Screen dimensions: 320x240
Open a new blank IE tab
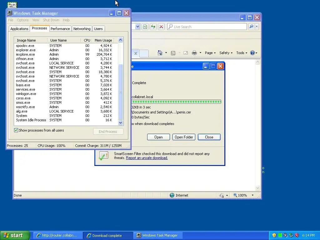[144, 53]
